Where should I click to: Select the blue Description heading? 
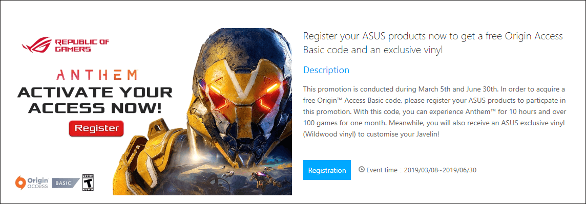(326, 70)
